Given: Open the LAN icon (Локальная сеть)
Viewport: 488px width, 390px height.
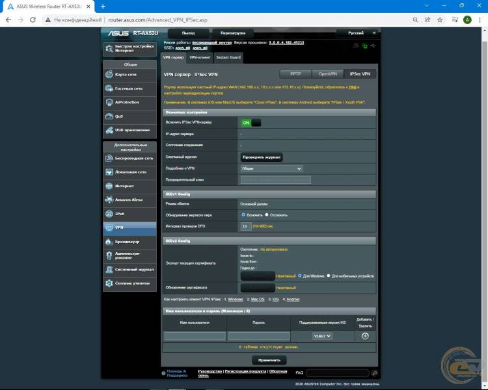Looking at the screenshot, I should 109,172.
